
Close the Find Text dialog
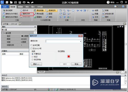click(80, 36)
